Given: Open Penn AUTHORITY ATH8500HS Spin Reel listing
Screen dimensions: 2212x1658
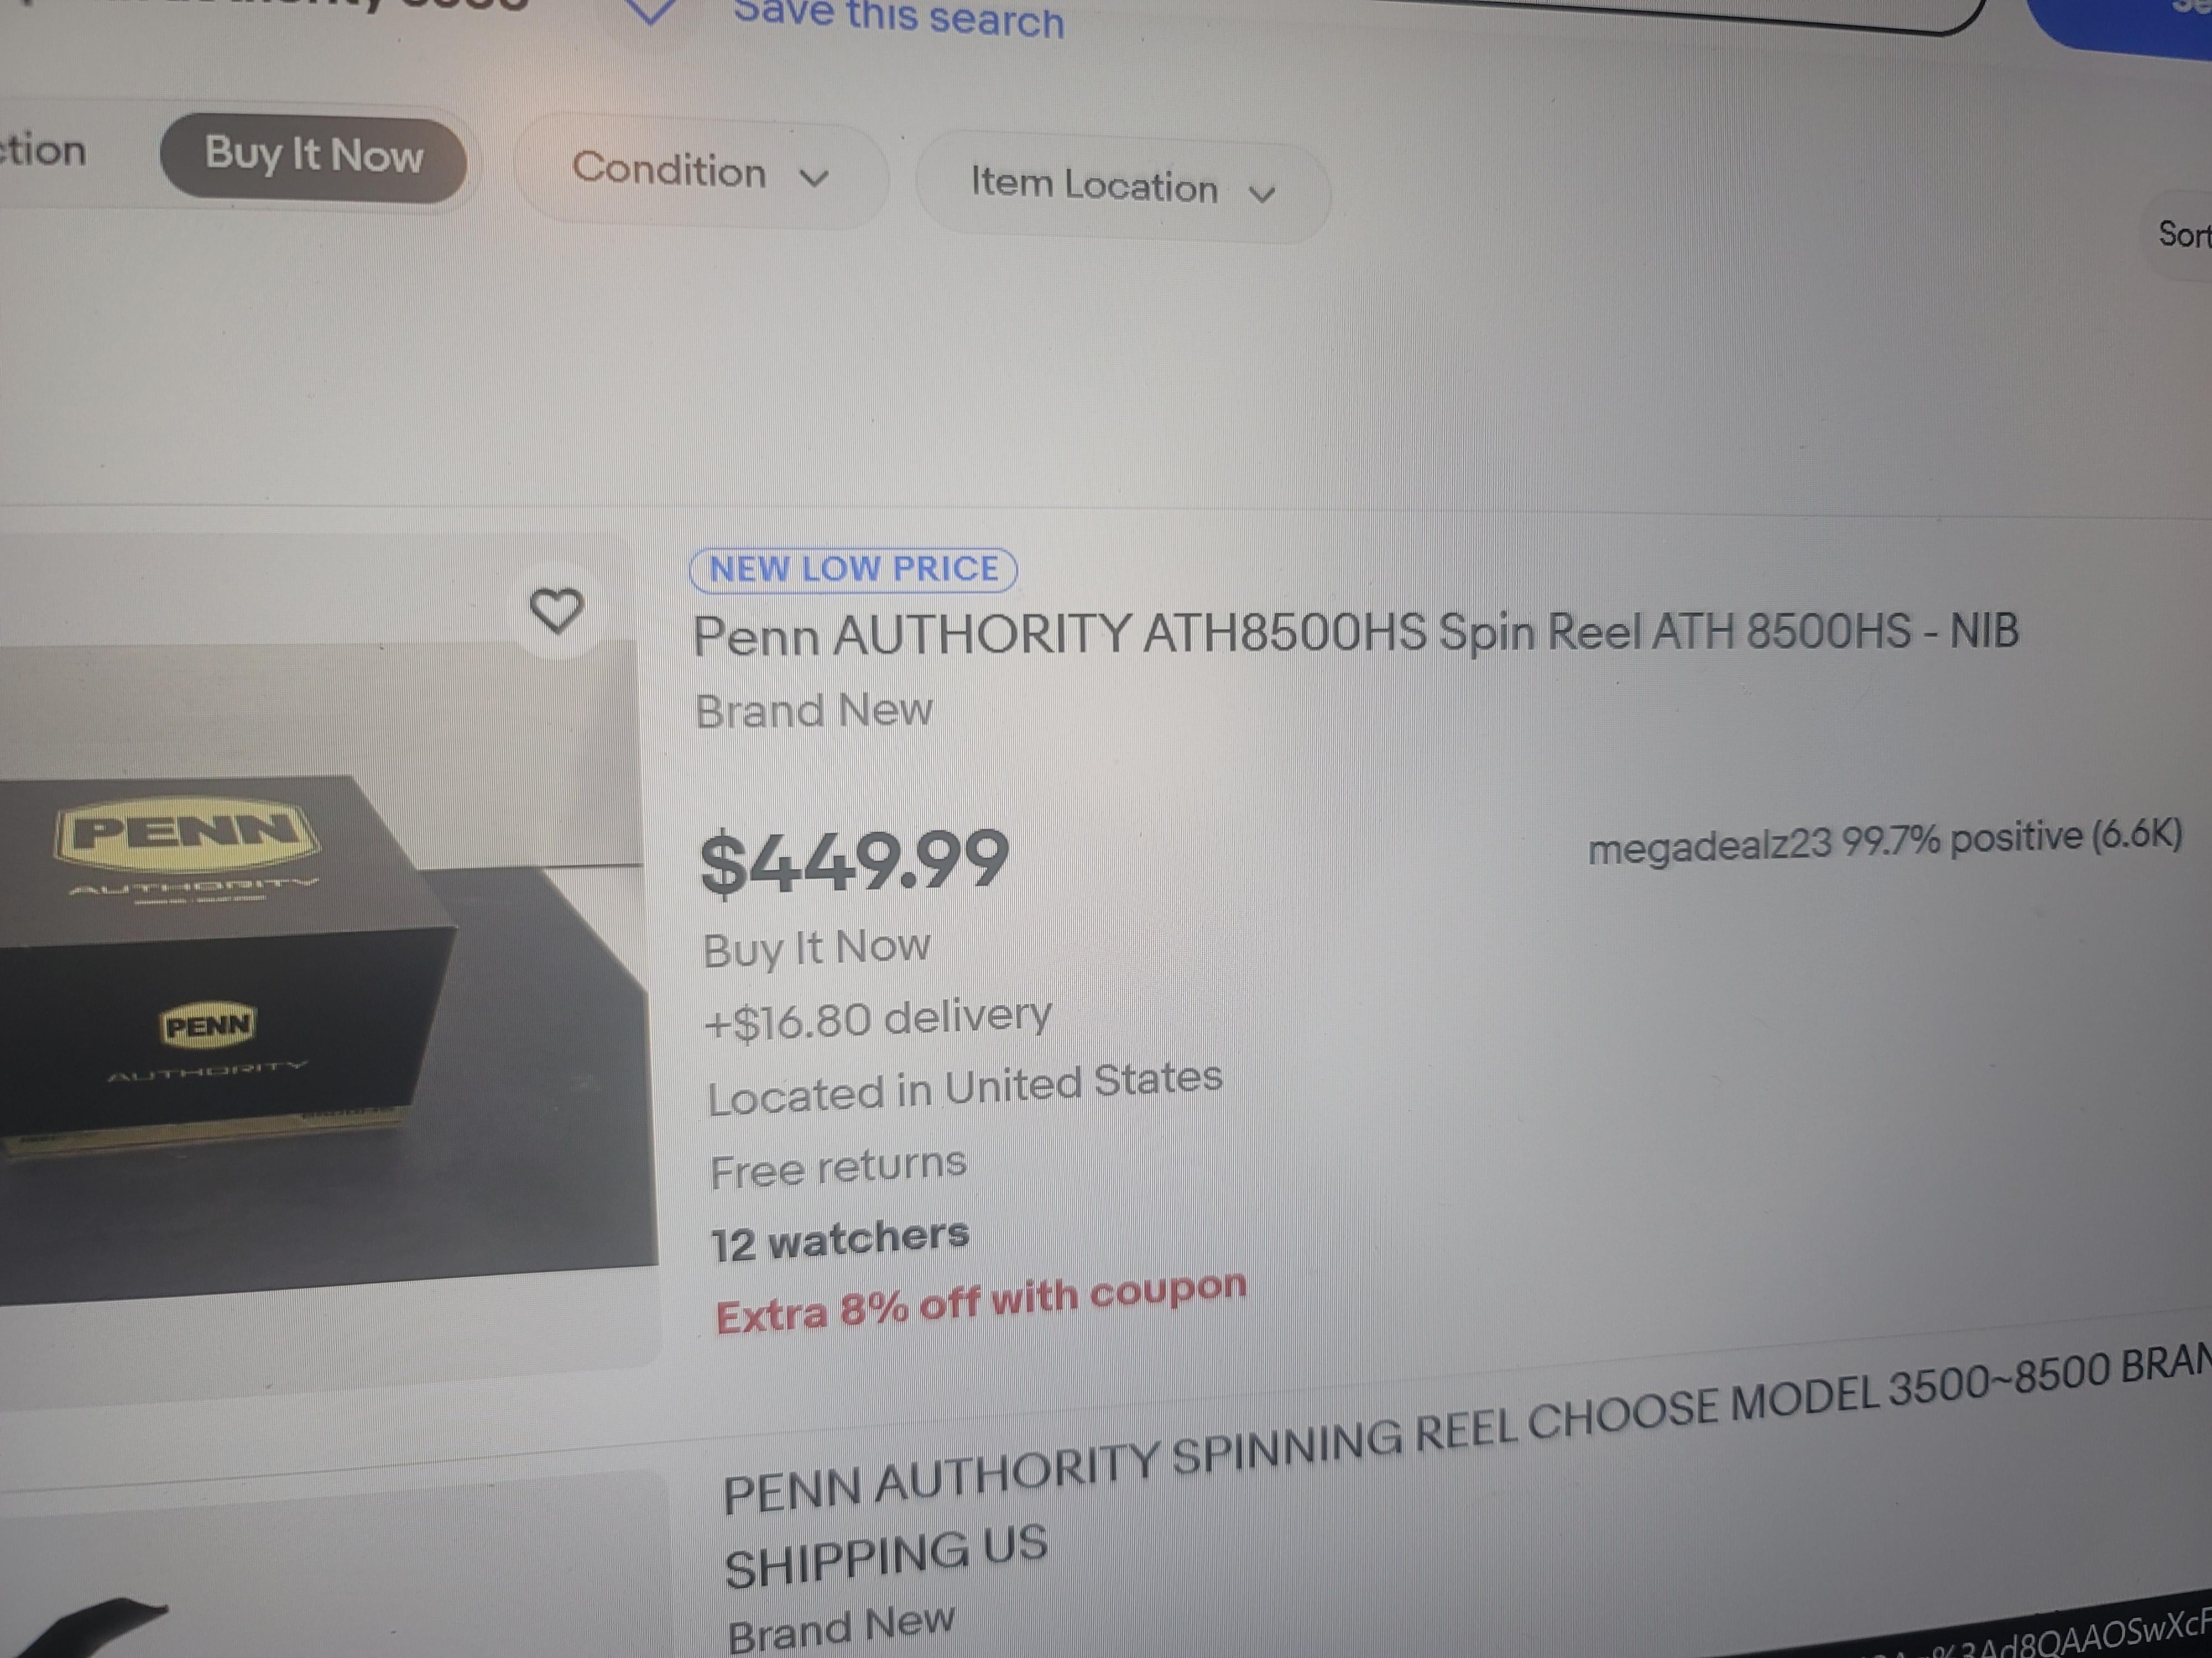Looking at the screenshot, I should (1355, 633).
